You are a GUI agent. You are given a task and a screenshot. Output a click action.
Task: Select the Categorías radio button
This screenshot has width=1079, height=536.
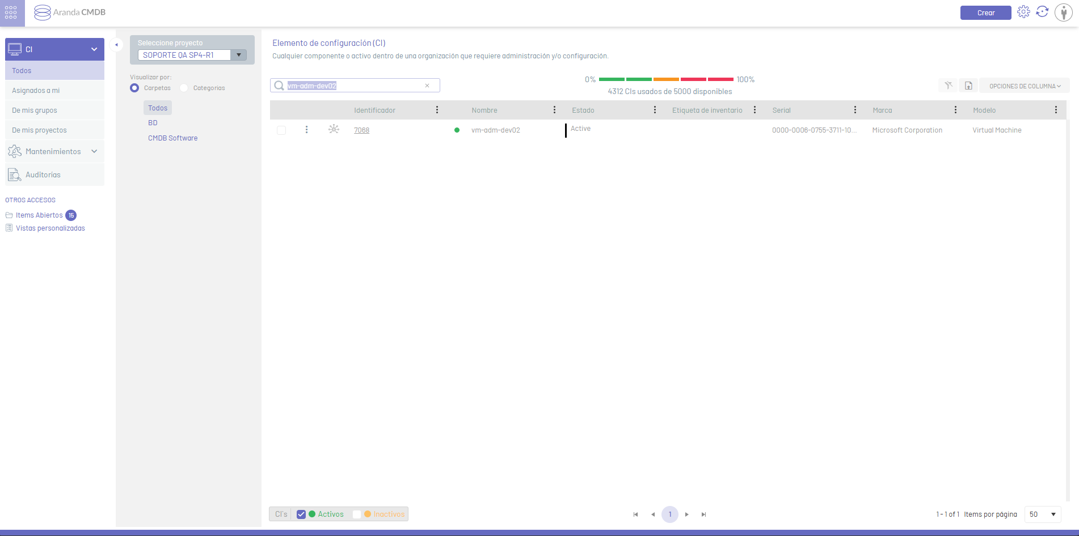tap(184, 88)
